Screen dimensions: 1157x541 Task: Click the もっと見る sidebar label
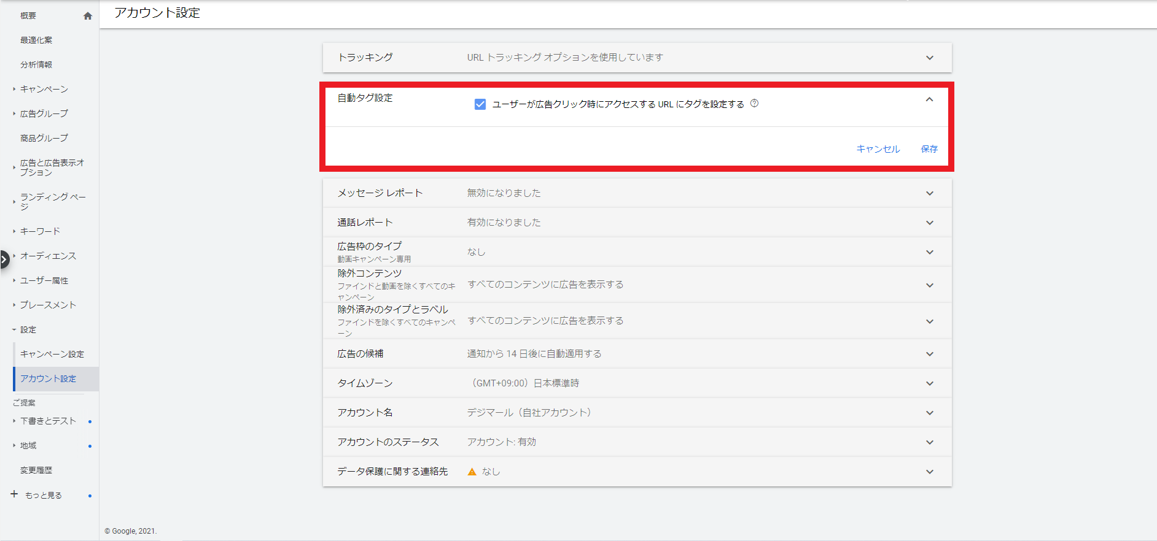(44, 496)
